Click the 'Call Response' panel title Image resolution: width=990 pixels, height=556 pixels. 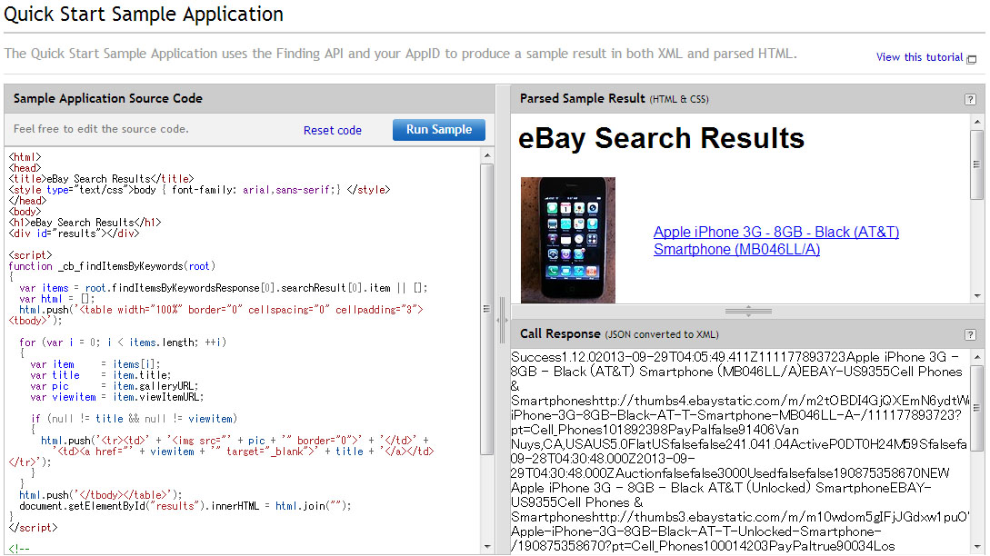[x=559, y=333]
